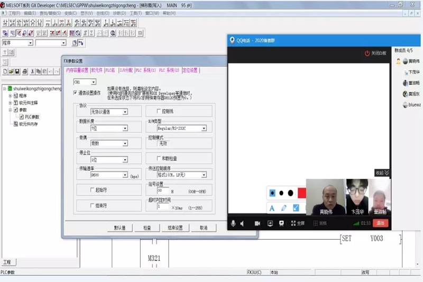Expand the 软元件注释 tree node

tap(10, 103)
